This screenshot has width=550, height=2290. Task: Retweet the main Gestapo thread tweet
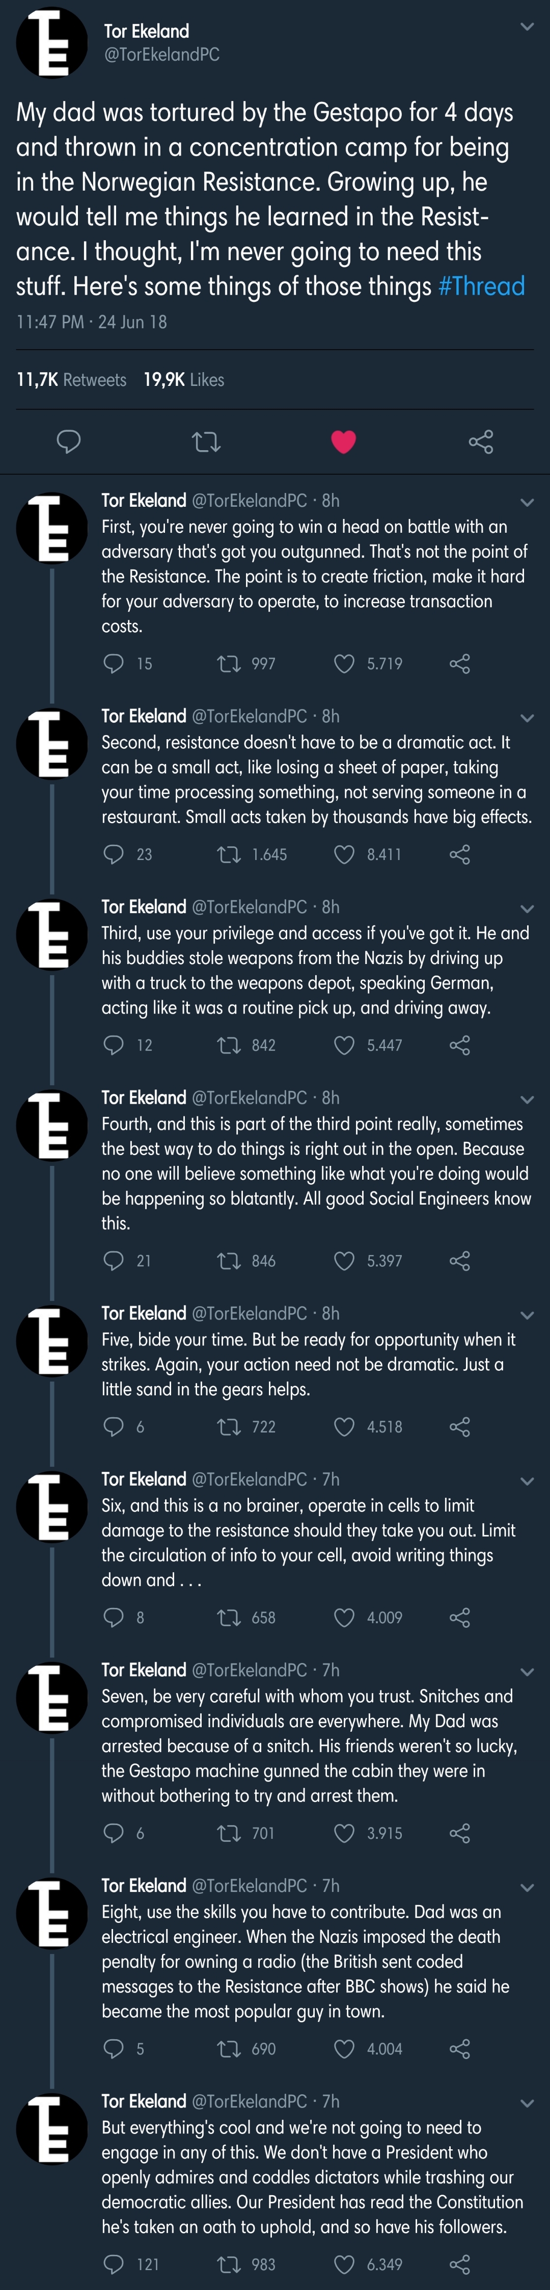206,441
